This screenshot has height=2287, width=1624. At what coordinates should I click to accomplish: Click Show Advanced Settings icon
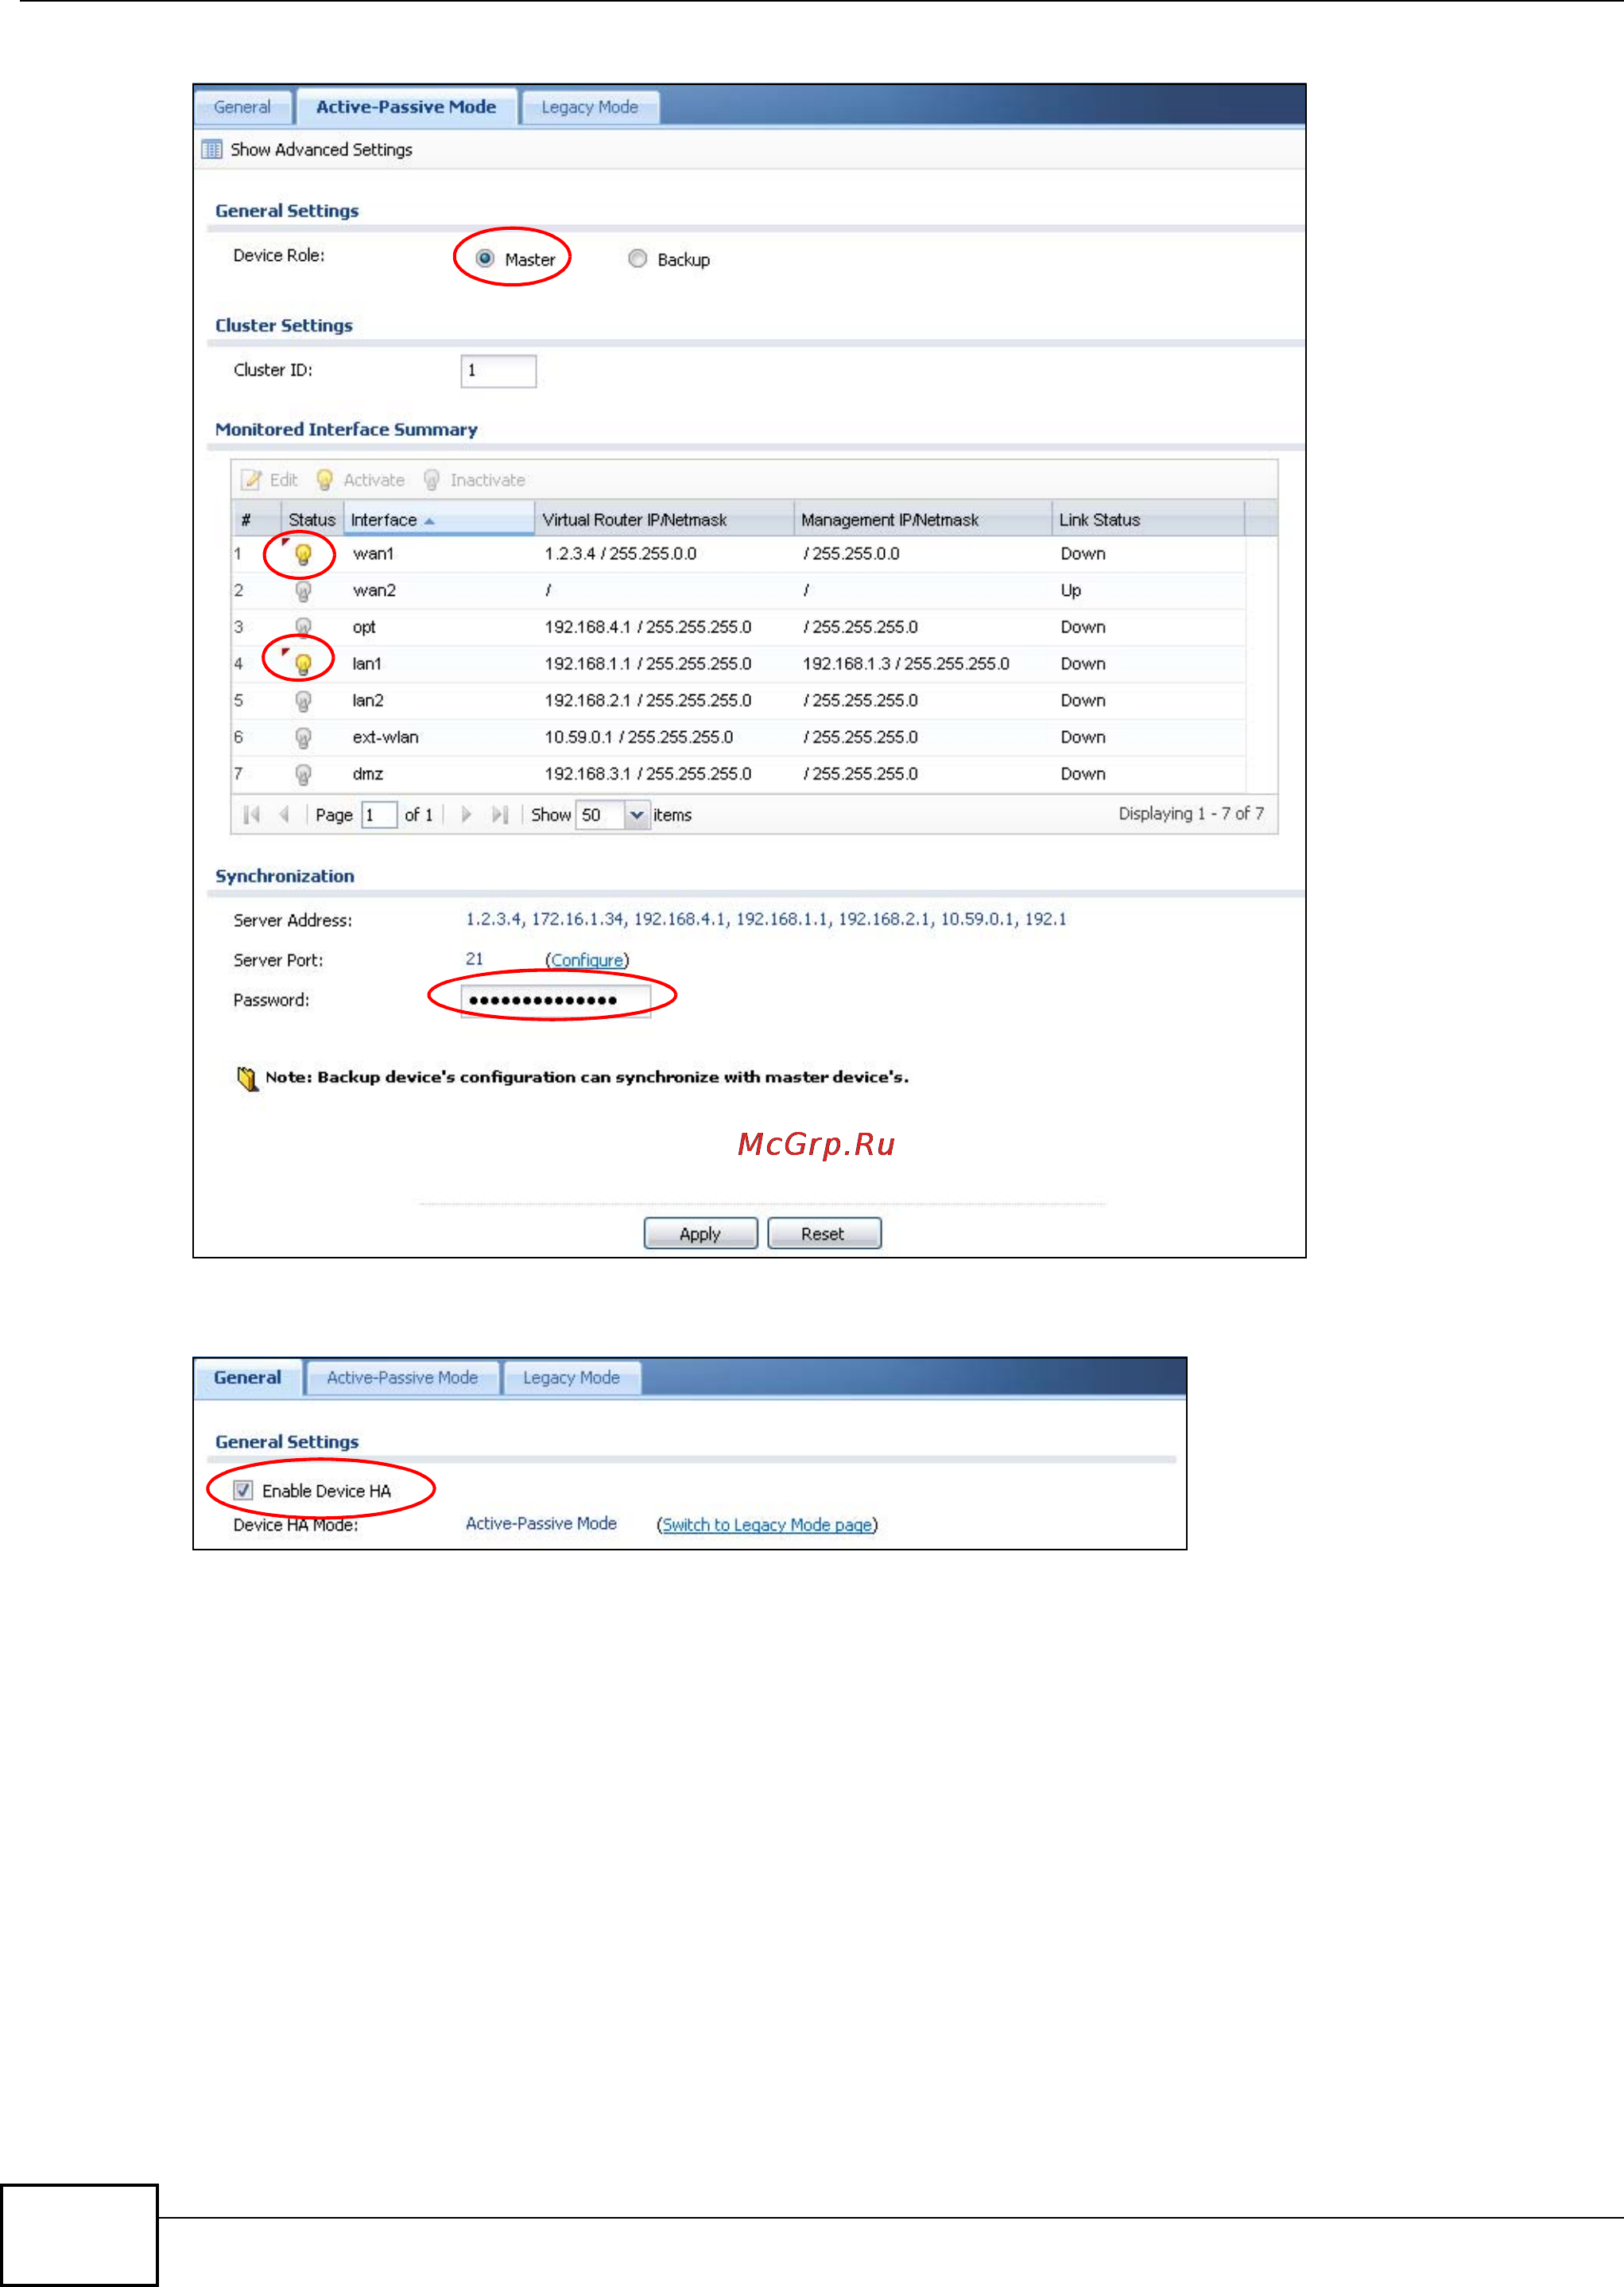212,149
